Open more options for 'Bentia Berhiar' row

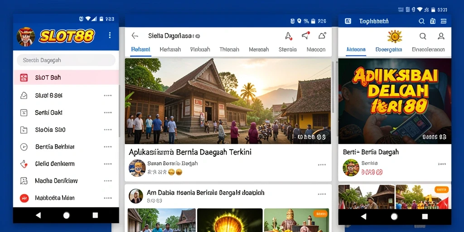coord(108,147)
